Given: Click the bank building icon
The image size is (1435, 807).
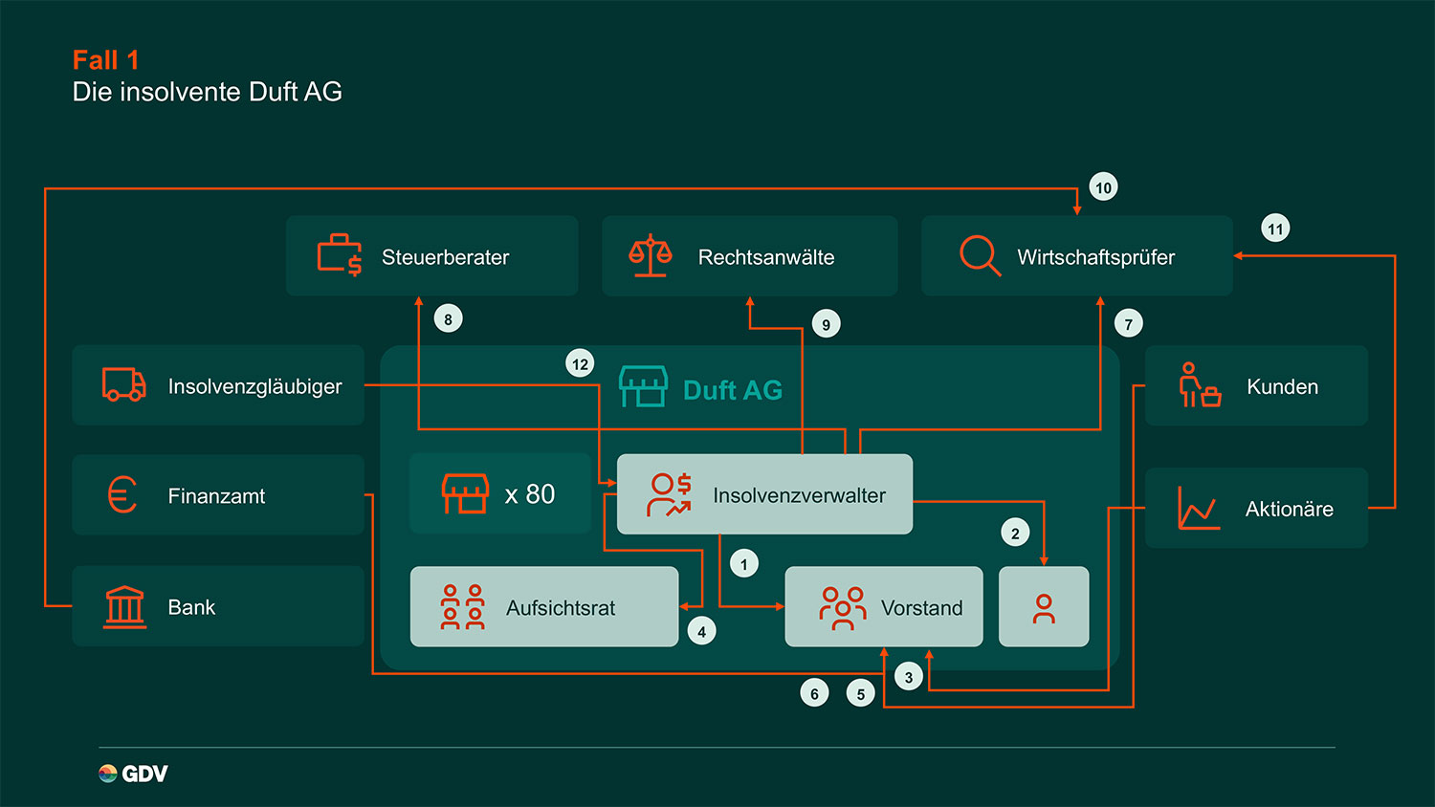Looking at the screenshot, I should click(x=124, y=607).
